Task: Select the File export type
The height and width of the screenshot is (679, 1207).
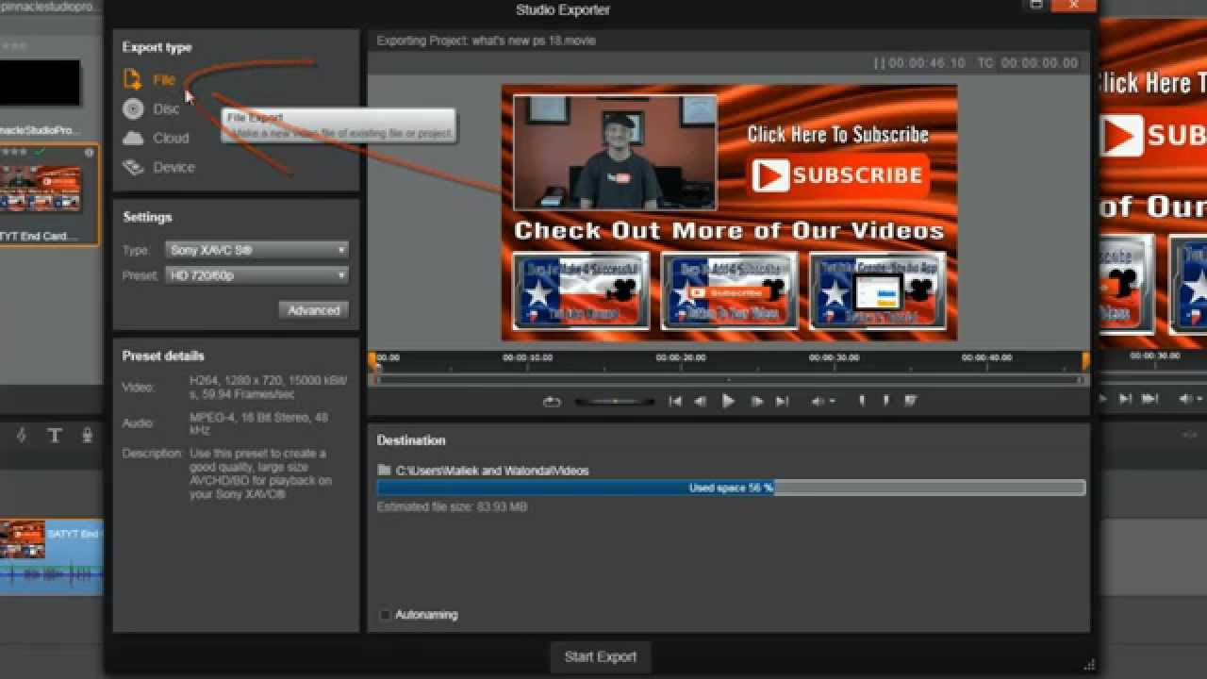Action: coord(150,80)
